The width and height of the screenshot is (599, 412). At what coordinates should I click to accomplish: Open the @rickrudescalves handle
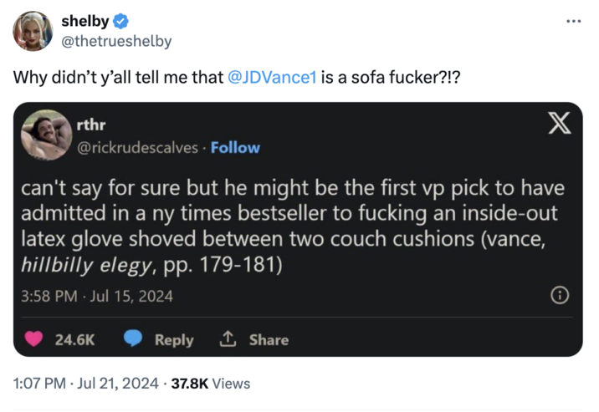pos(138,148)
